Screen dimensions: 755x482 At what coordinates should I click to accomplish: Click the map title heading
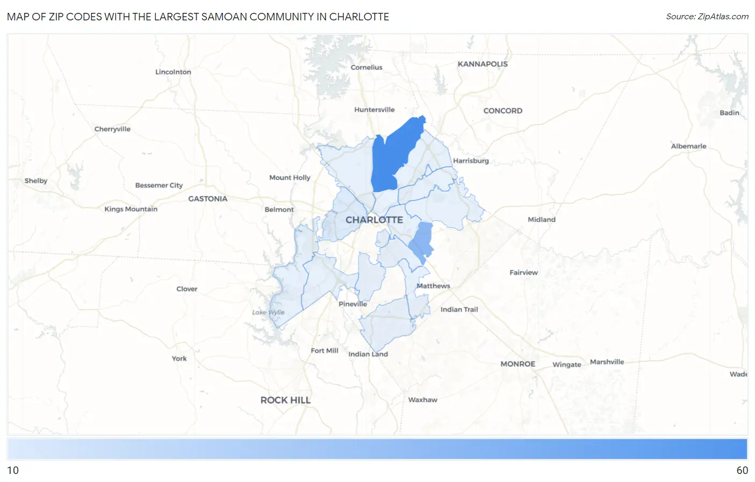click(198, 17)
